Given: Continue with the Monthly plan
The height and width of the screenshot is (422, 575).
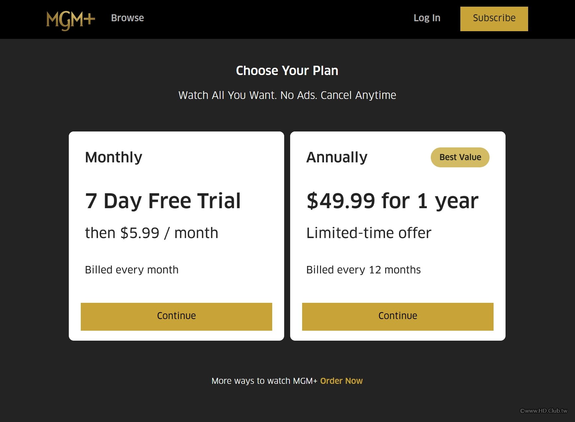Looking at the screenshot, I should pos(176,316).
